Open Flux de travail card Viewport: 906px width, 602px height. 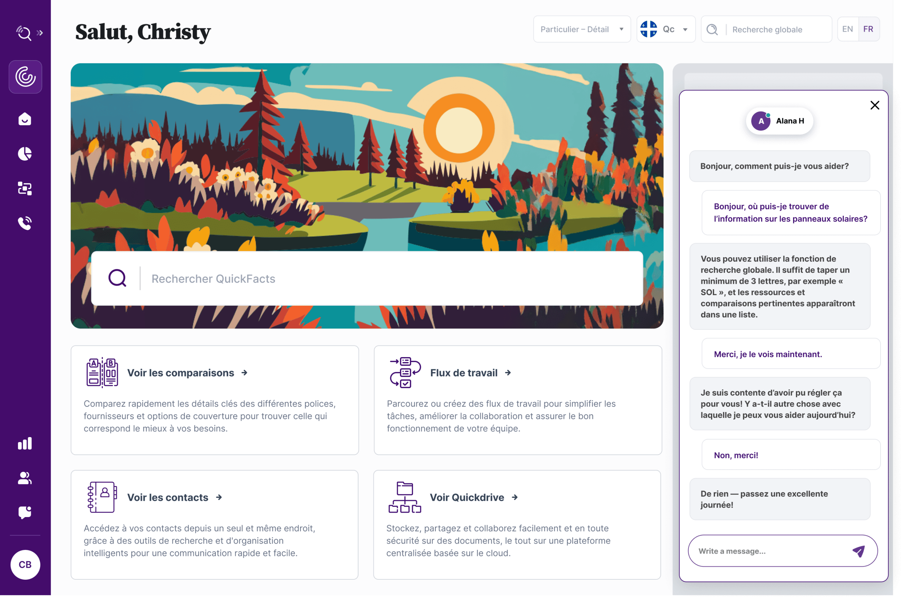[464, 373]
